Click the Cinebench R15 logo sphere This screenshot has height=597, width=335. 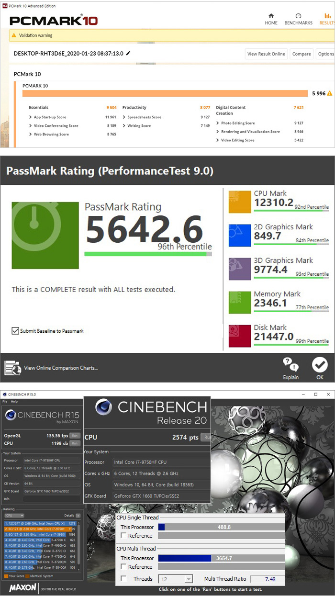pos(11,416)
